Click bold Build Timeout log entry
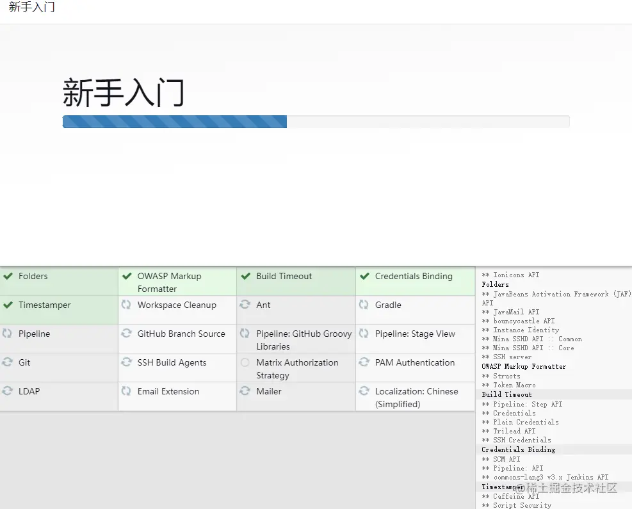This screenshot has height=509, width=632. 506,394
